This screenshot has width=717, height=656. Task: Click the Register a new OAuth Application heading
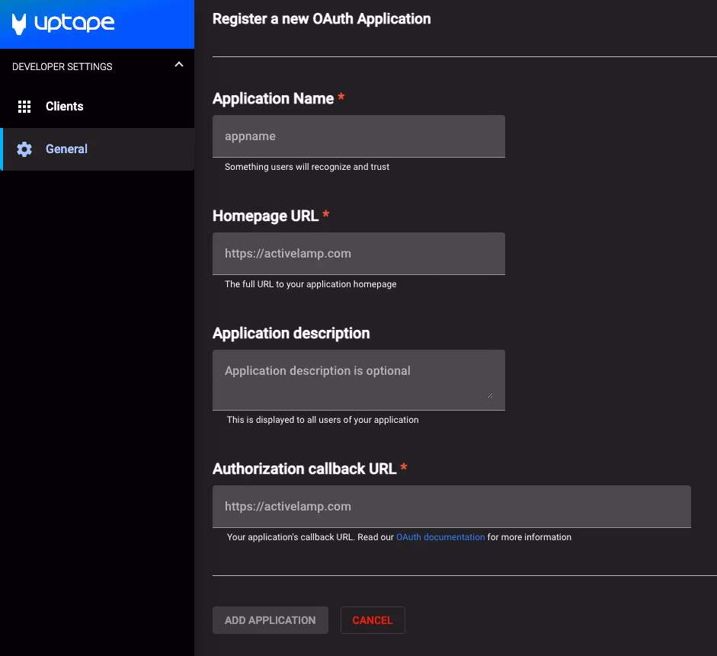pyautogui.click(x=322, y=19)
